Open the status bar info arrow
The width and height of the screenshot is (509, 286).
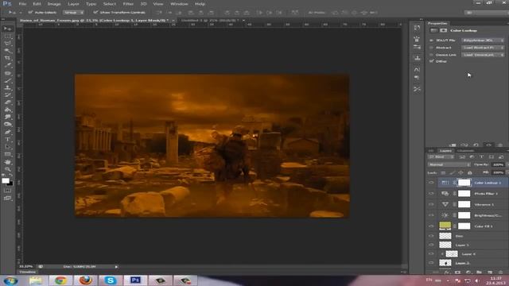[116, 267]
